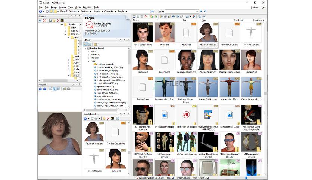Open the Favorites menu

(87, 7)
